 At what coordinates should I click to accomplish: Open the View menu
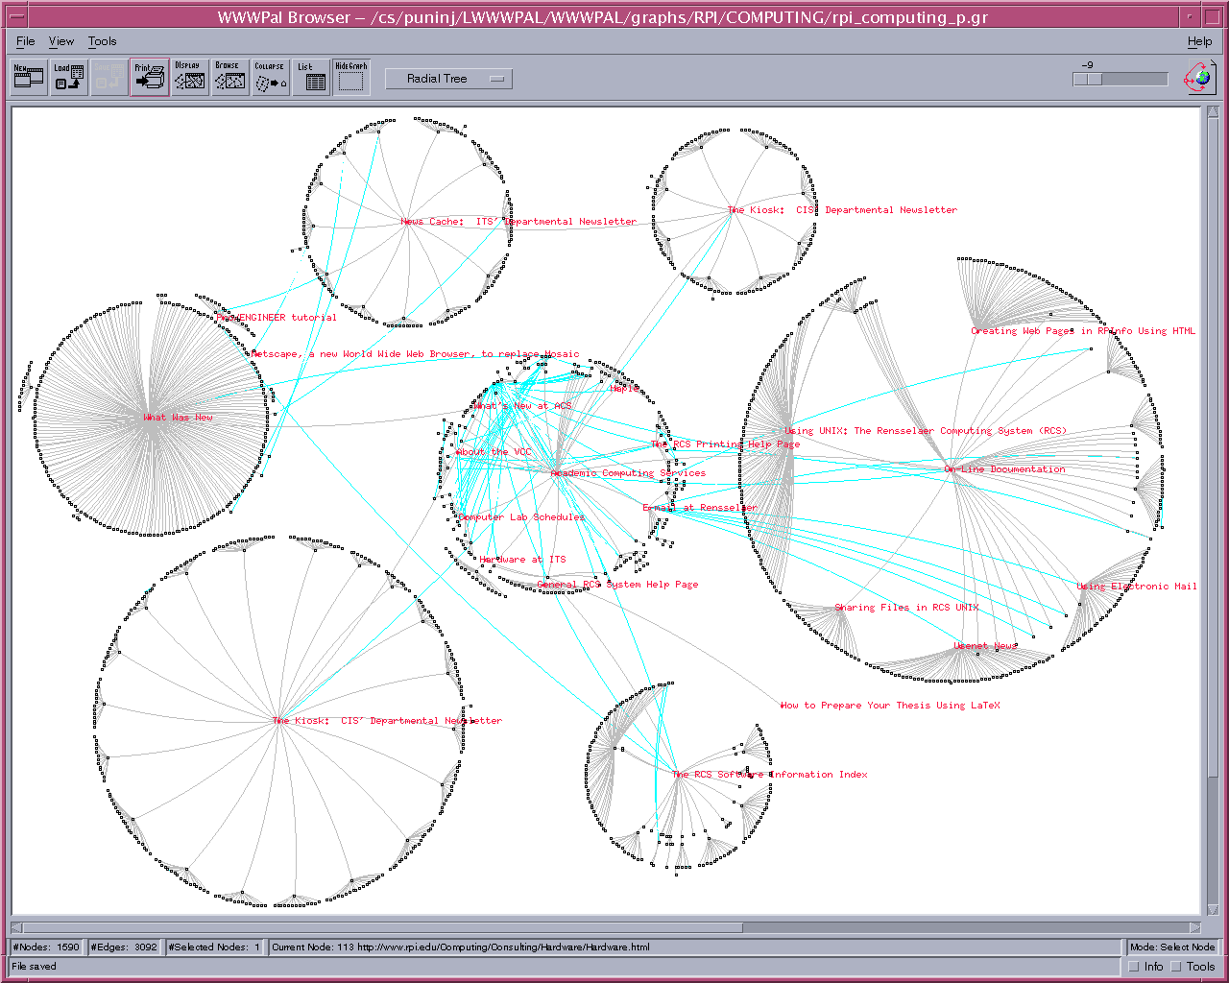coord(61,41)
